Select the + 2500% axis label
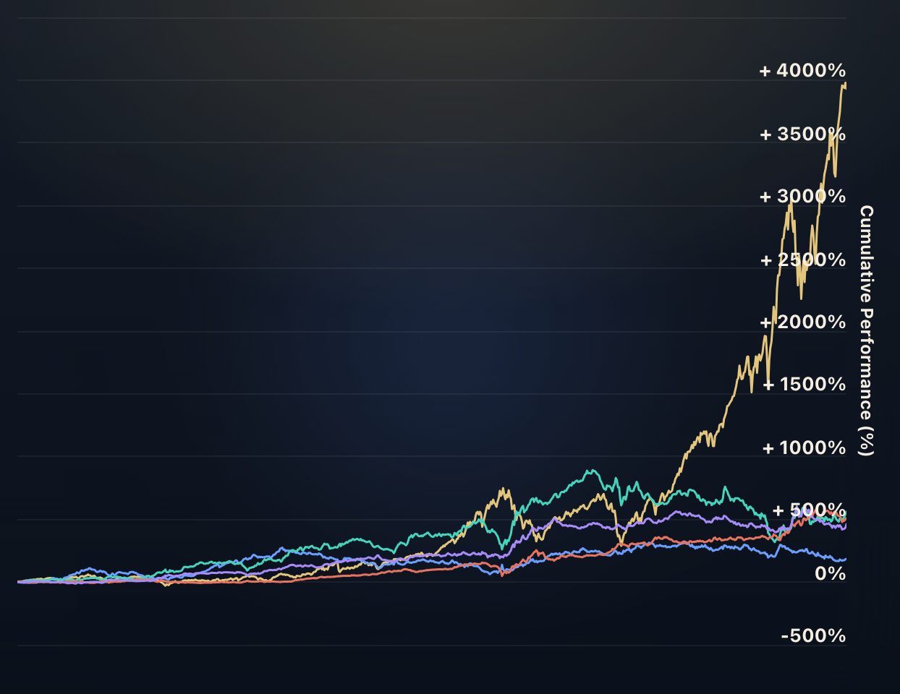 803,260
